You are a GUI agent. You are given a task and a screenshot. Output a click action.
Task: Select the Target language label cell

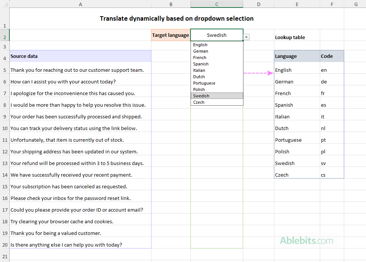(171, 35)
